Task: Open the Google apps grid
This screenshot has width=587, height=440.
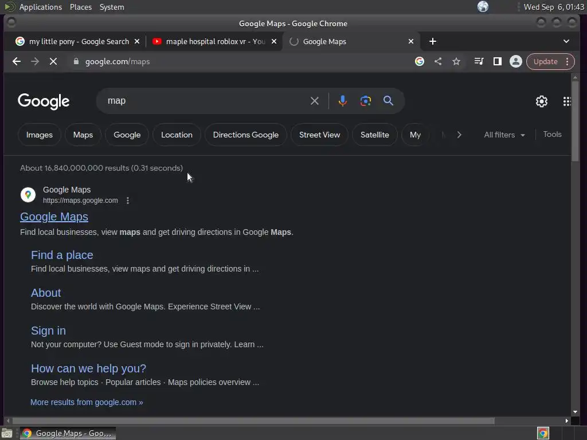Action: coord(567,101)
